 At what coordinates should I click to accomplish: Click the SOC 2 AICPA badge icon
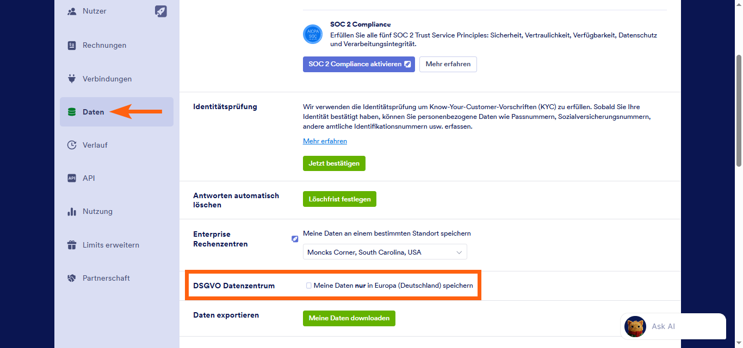tap(313, 34)
